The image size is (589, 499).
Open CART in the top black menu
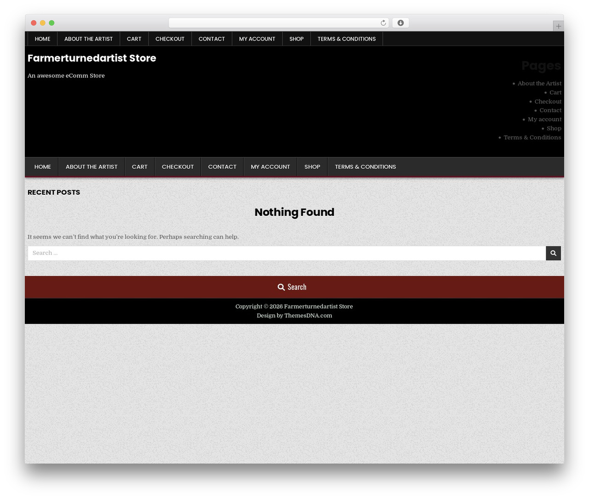pyautogui.click(x=134, y=39)
